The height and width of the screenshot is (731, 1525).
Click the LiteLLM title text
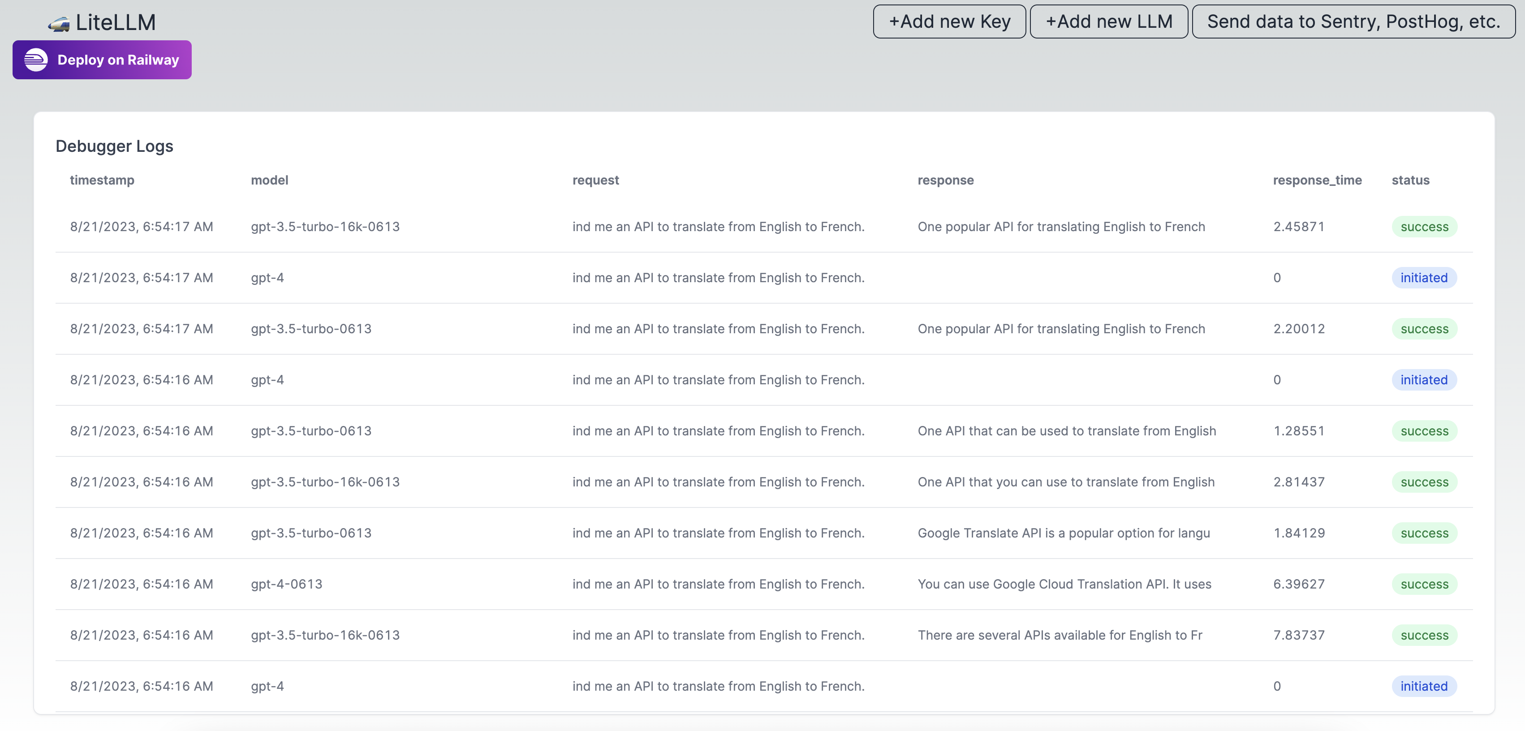(116, 22)
